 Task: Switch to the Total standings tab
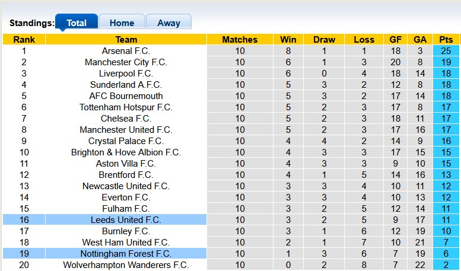click(77, 23)
